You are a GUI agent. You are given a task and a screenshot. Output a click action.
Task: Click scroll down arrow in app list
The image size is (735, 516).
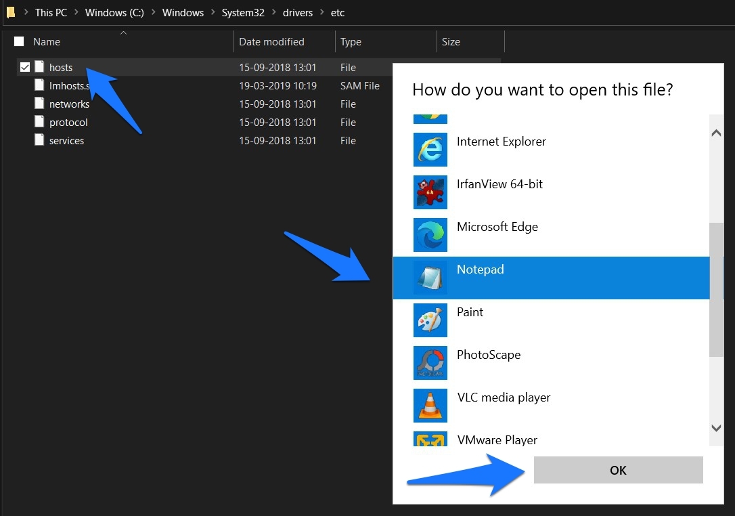(x=716, y=428)
